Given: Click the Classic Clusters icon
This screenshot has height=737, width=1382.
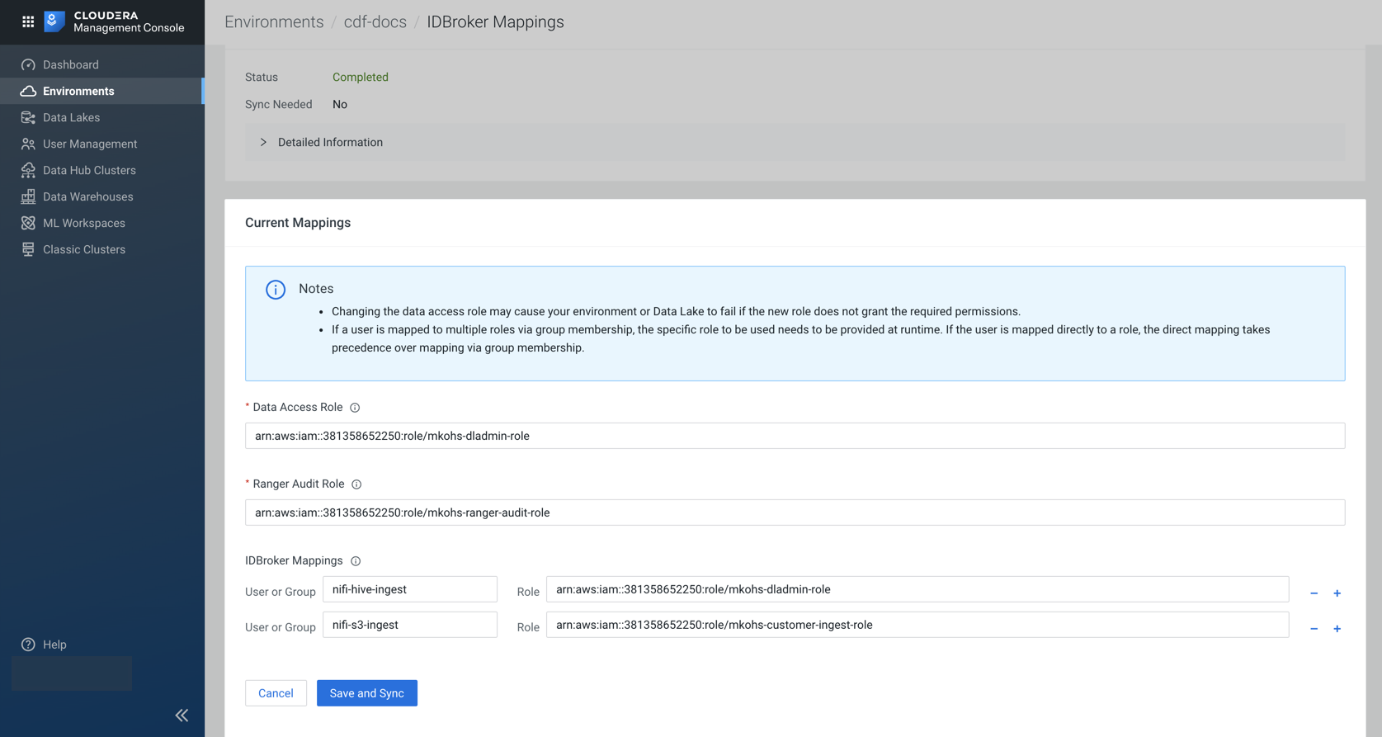Looking at the screenshot, I should point(28,249).
